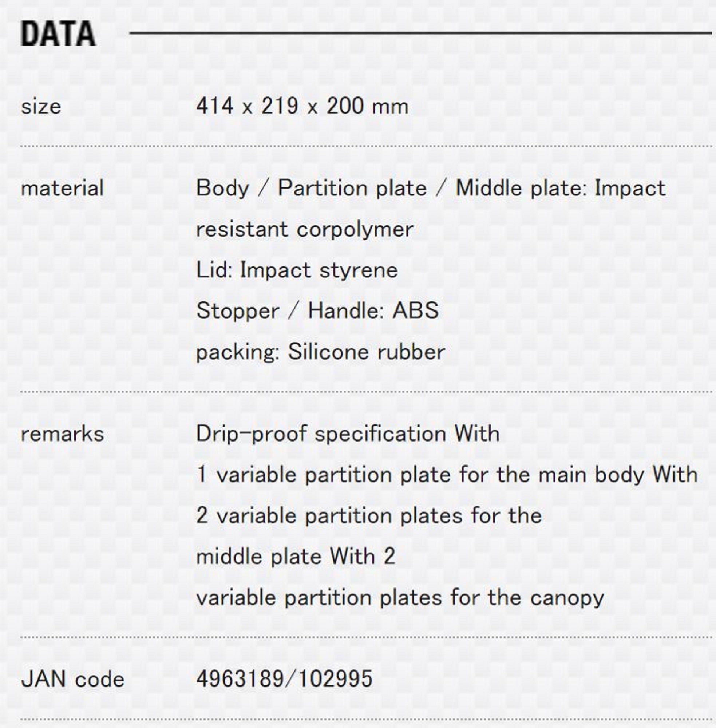Click the "size" row label
This screenshot has width=716, height=728.
pyautogui.click(x=41, y=107)
